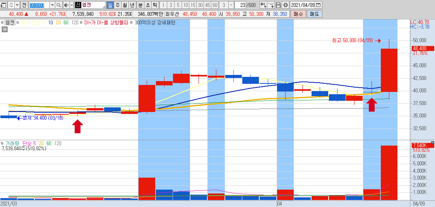Viewport: 435px width, 207px height.
Task: Switch to 틱 tick chart tab
Action: pyautogui.click(x=155, y=5)
